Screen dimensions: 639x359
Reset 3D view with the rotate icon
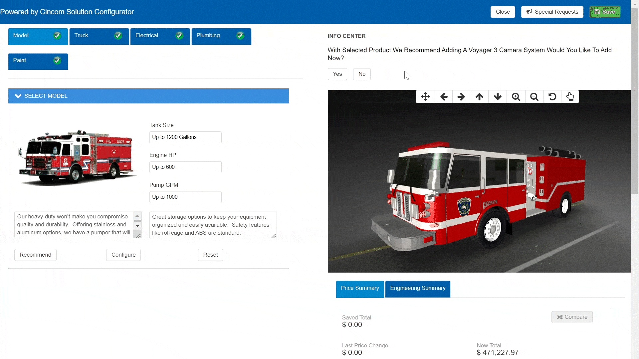click(x=552, y=97)
